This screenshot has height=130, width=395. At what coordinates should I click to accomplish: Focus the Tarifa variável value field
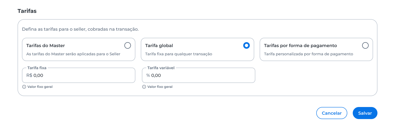(199, 75)
